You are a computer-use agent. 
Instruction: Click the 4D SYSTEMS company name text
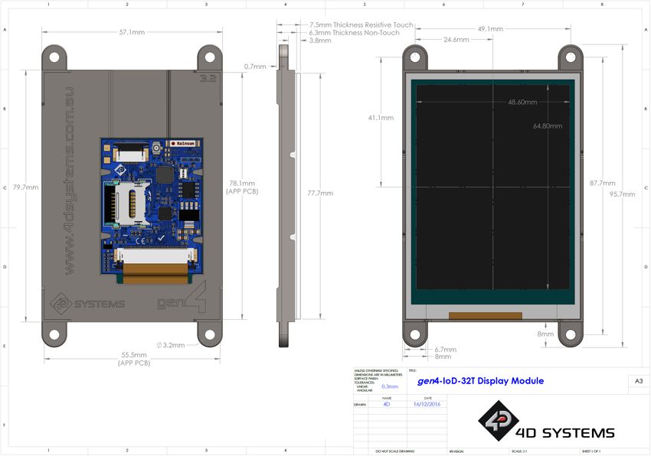(564, 433)
